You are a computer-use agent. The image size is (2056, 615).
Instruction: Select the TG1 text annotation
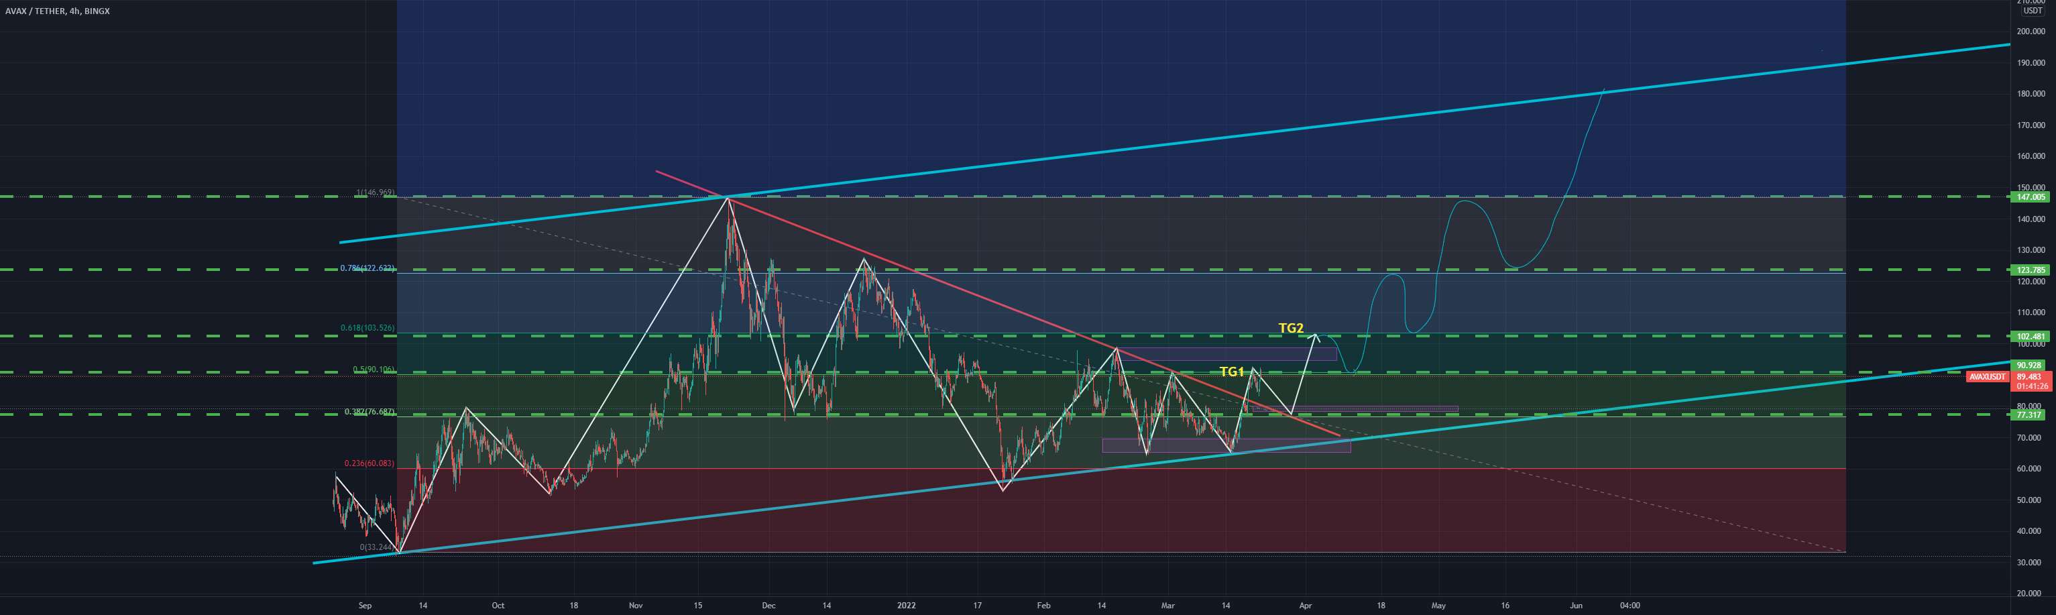coord(1233,372)
